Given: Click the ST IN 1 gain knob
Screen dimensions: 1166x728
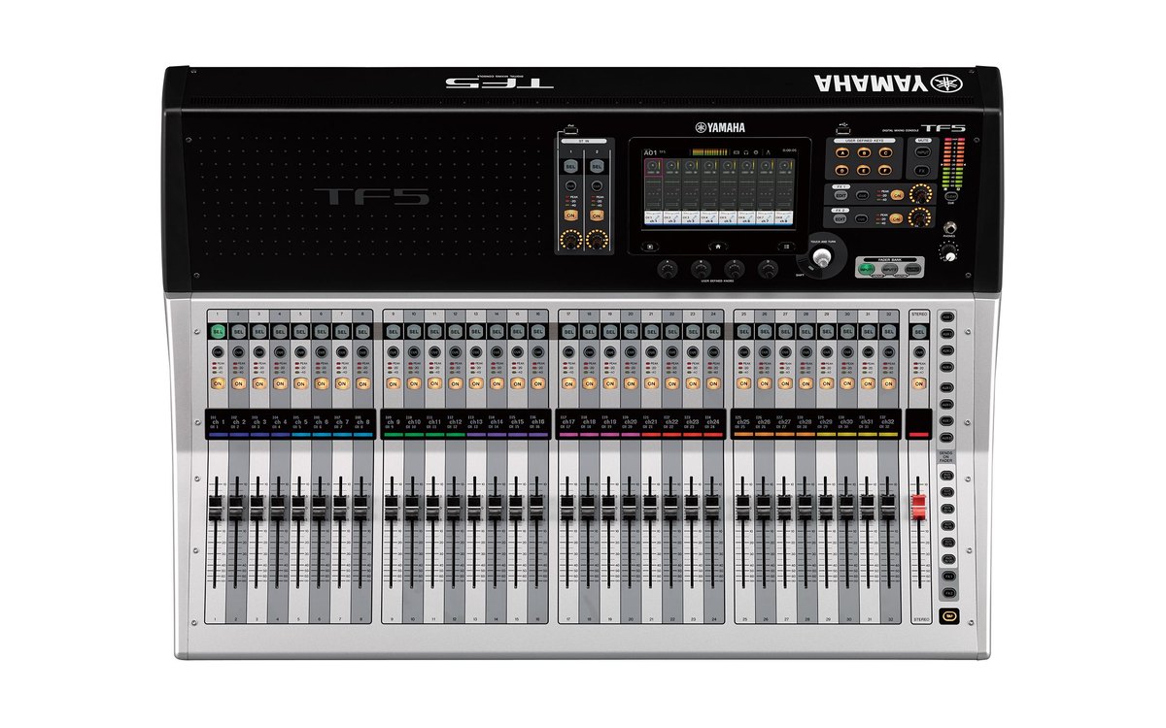Looking at the screenshot, I should [570, 240].
